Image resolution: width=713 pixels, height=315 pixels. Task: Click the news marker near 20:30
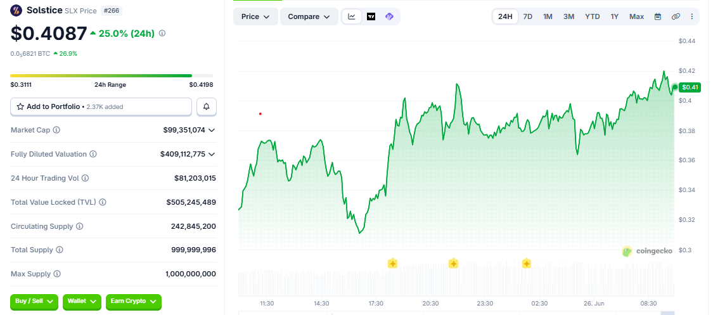453,263
